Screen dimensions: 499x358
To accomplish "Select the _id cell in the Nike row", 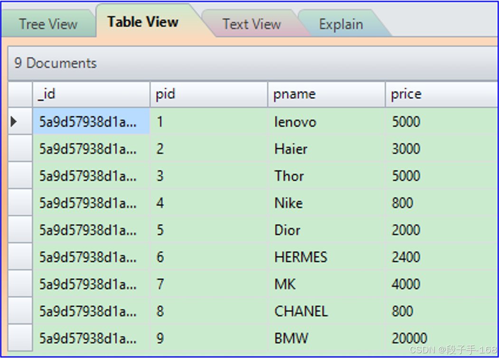I will coord(91,202).
